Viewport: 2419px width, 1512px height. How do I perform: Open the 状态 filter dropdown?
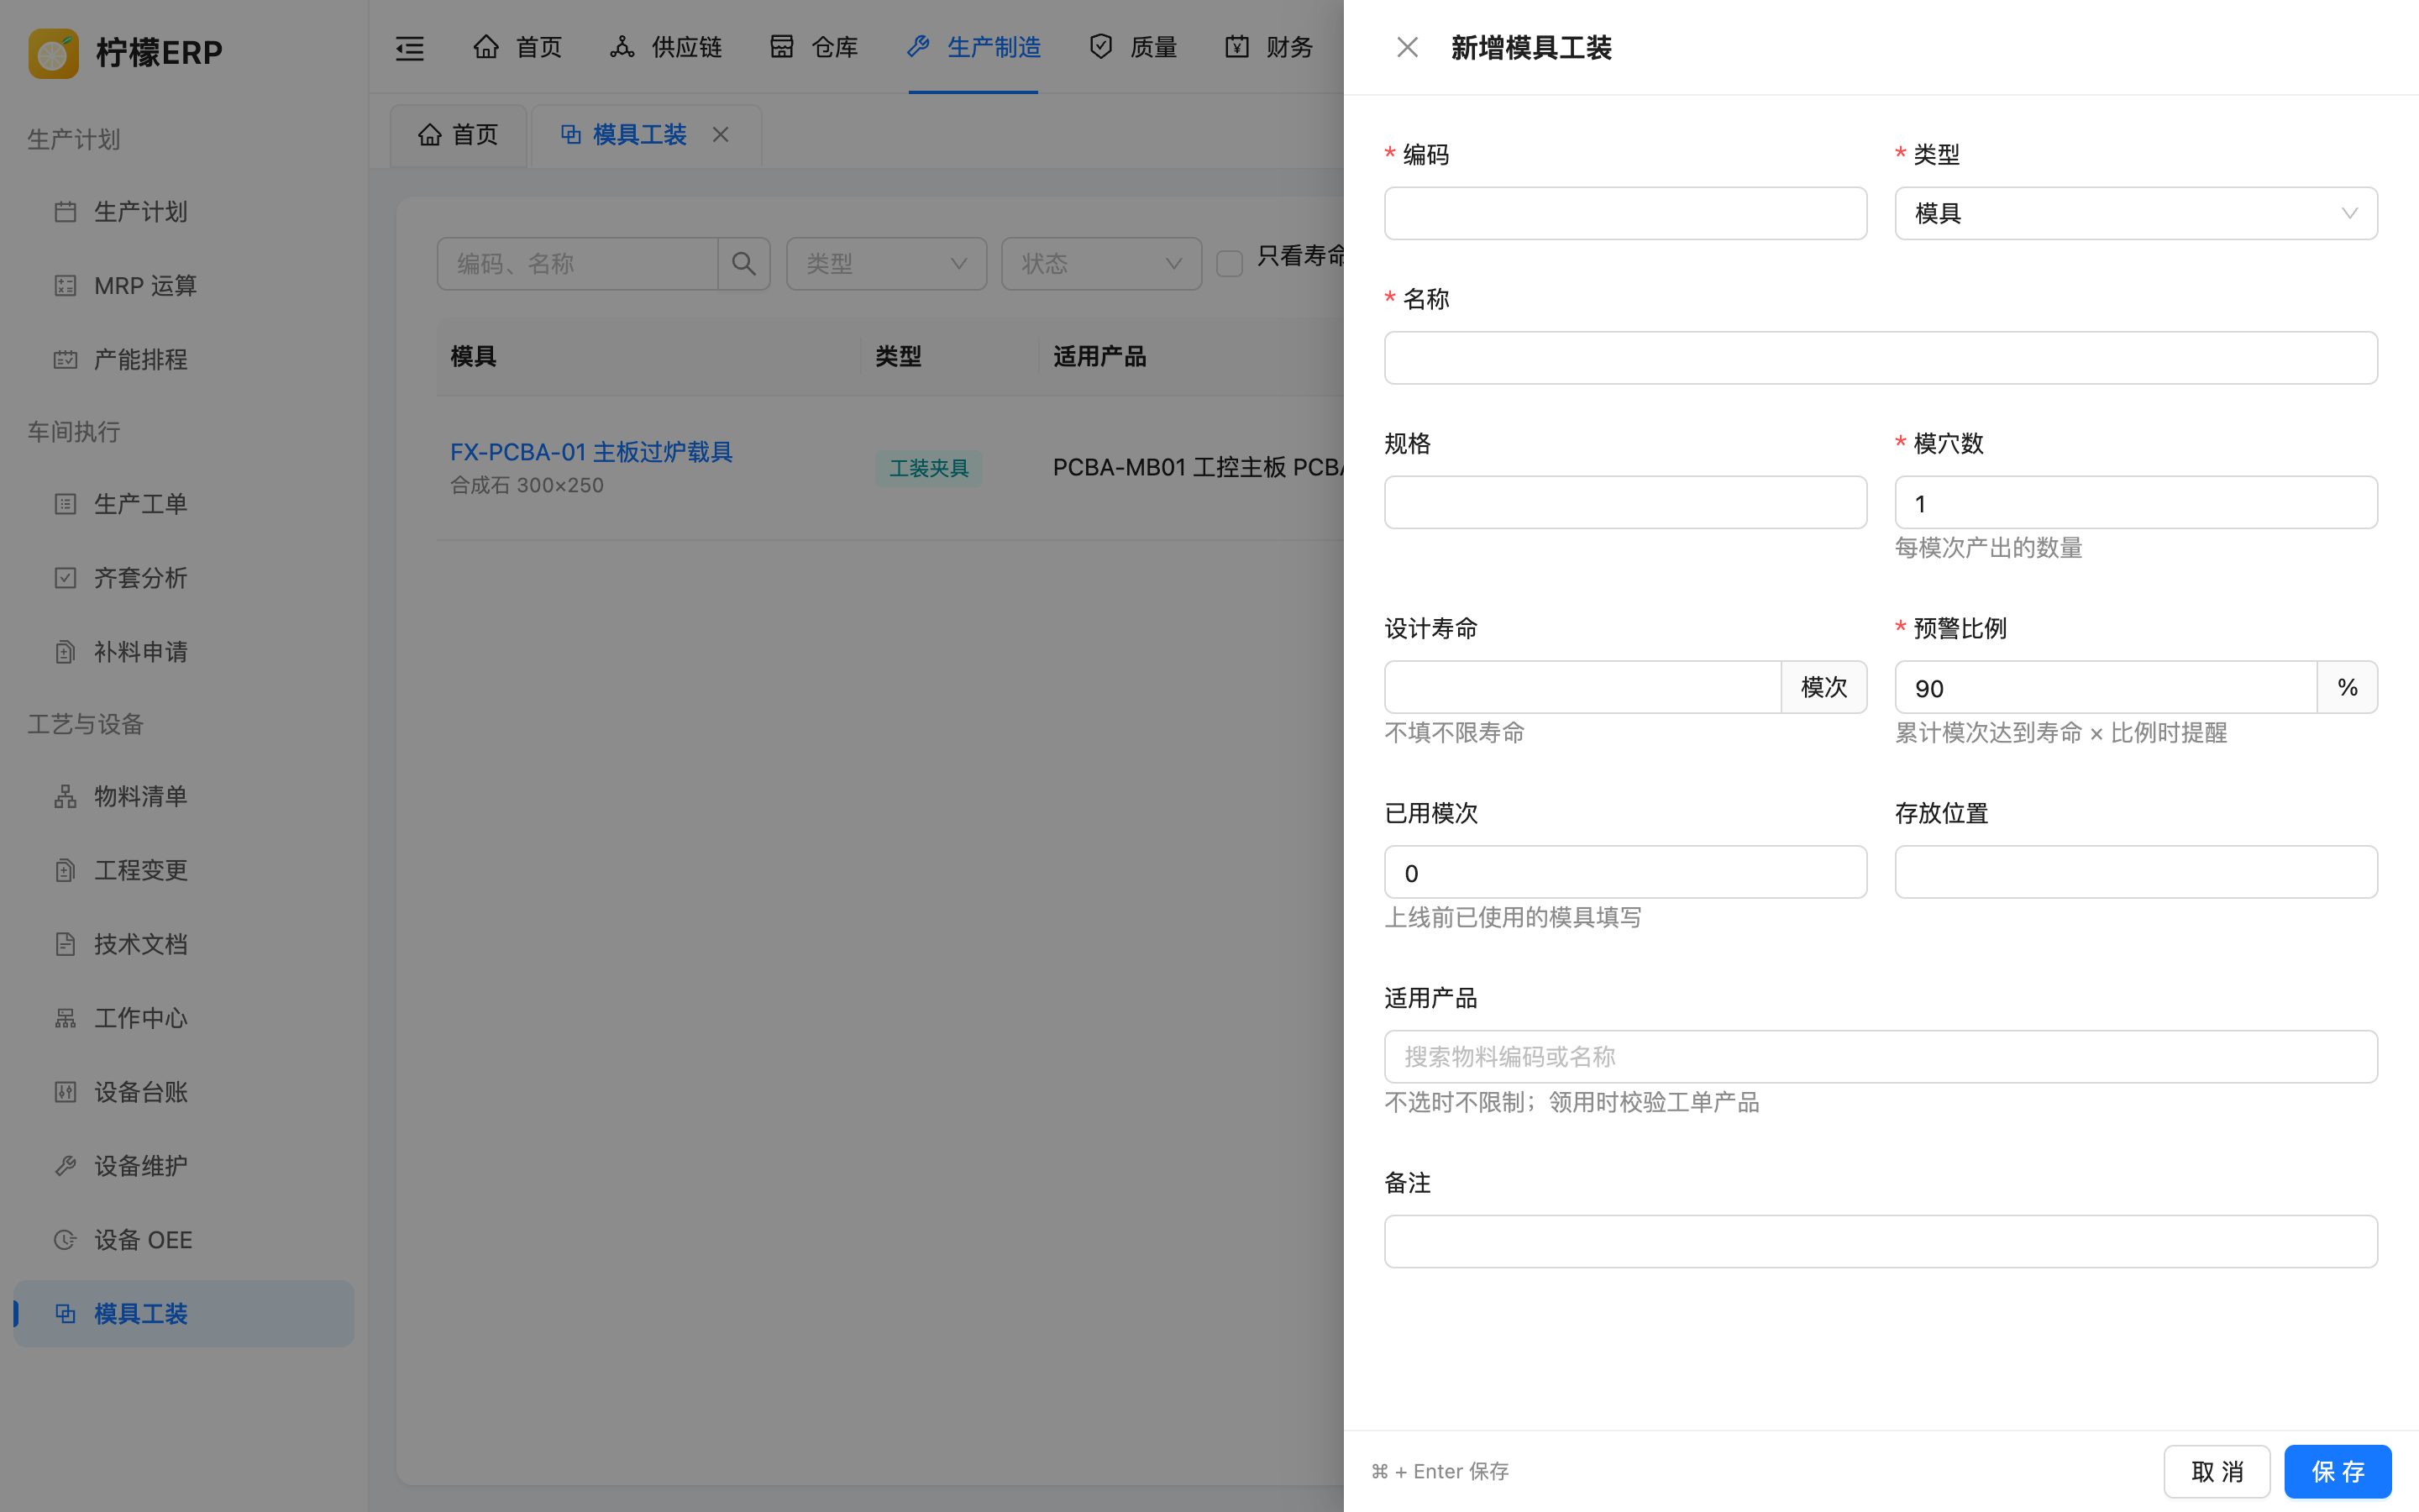(1101, 264)
